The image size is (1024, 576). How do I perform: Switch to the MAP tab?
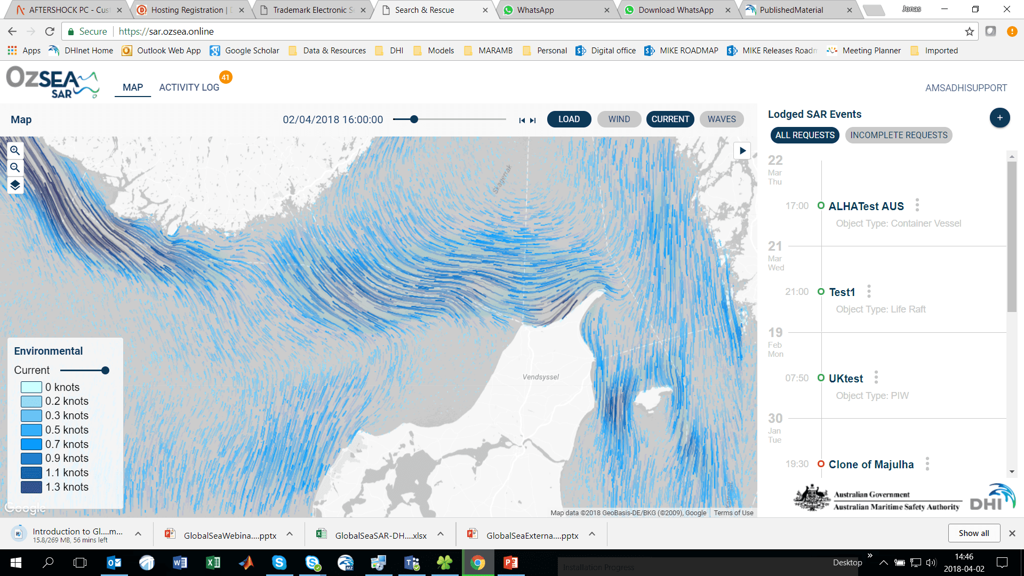click(133, 87)
